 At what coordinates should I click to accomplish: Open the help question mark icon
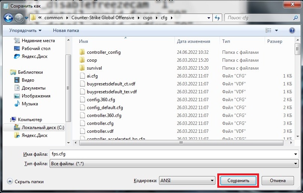pyautogui.click(x=292, y=30)
